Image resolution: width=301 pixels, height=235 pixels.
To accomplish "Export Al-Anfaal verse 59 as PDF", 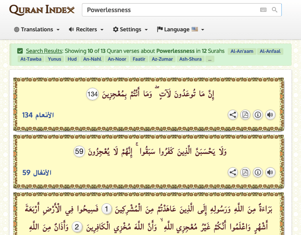I will coord(245,172).
